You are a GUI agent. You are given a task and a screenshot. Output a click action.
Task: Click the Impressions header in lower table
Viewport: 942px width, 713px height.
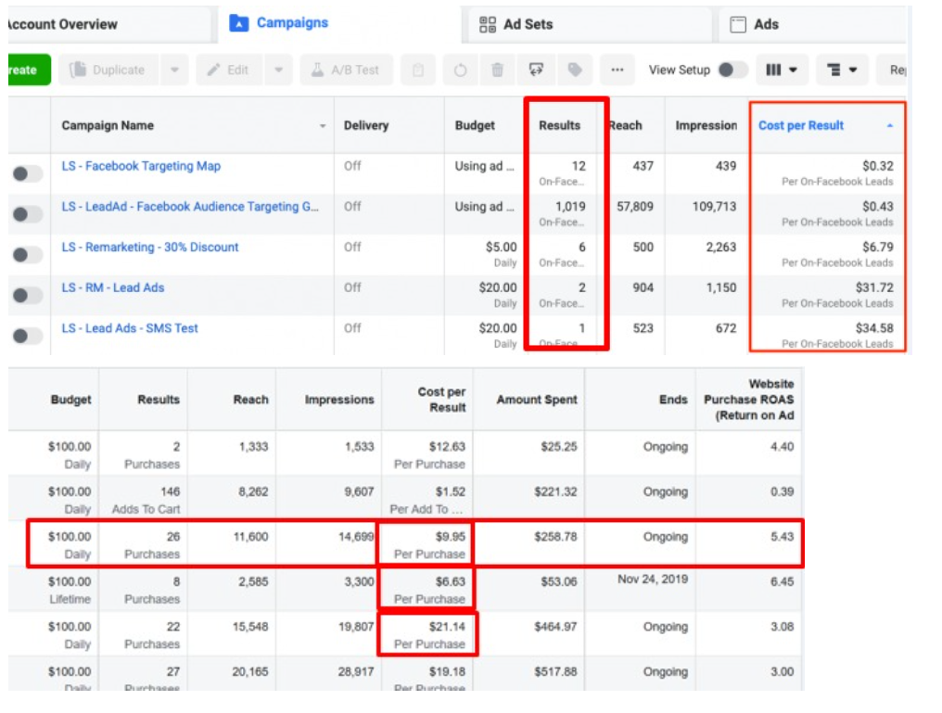coord(339,400)
